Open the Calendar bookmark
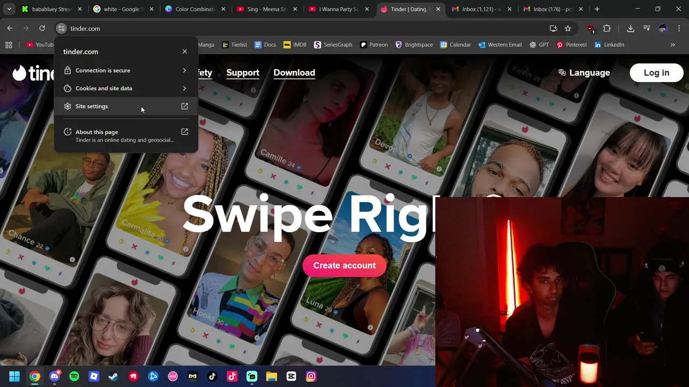689x387 pixels. pos(455,45)
